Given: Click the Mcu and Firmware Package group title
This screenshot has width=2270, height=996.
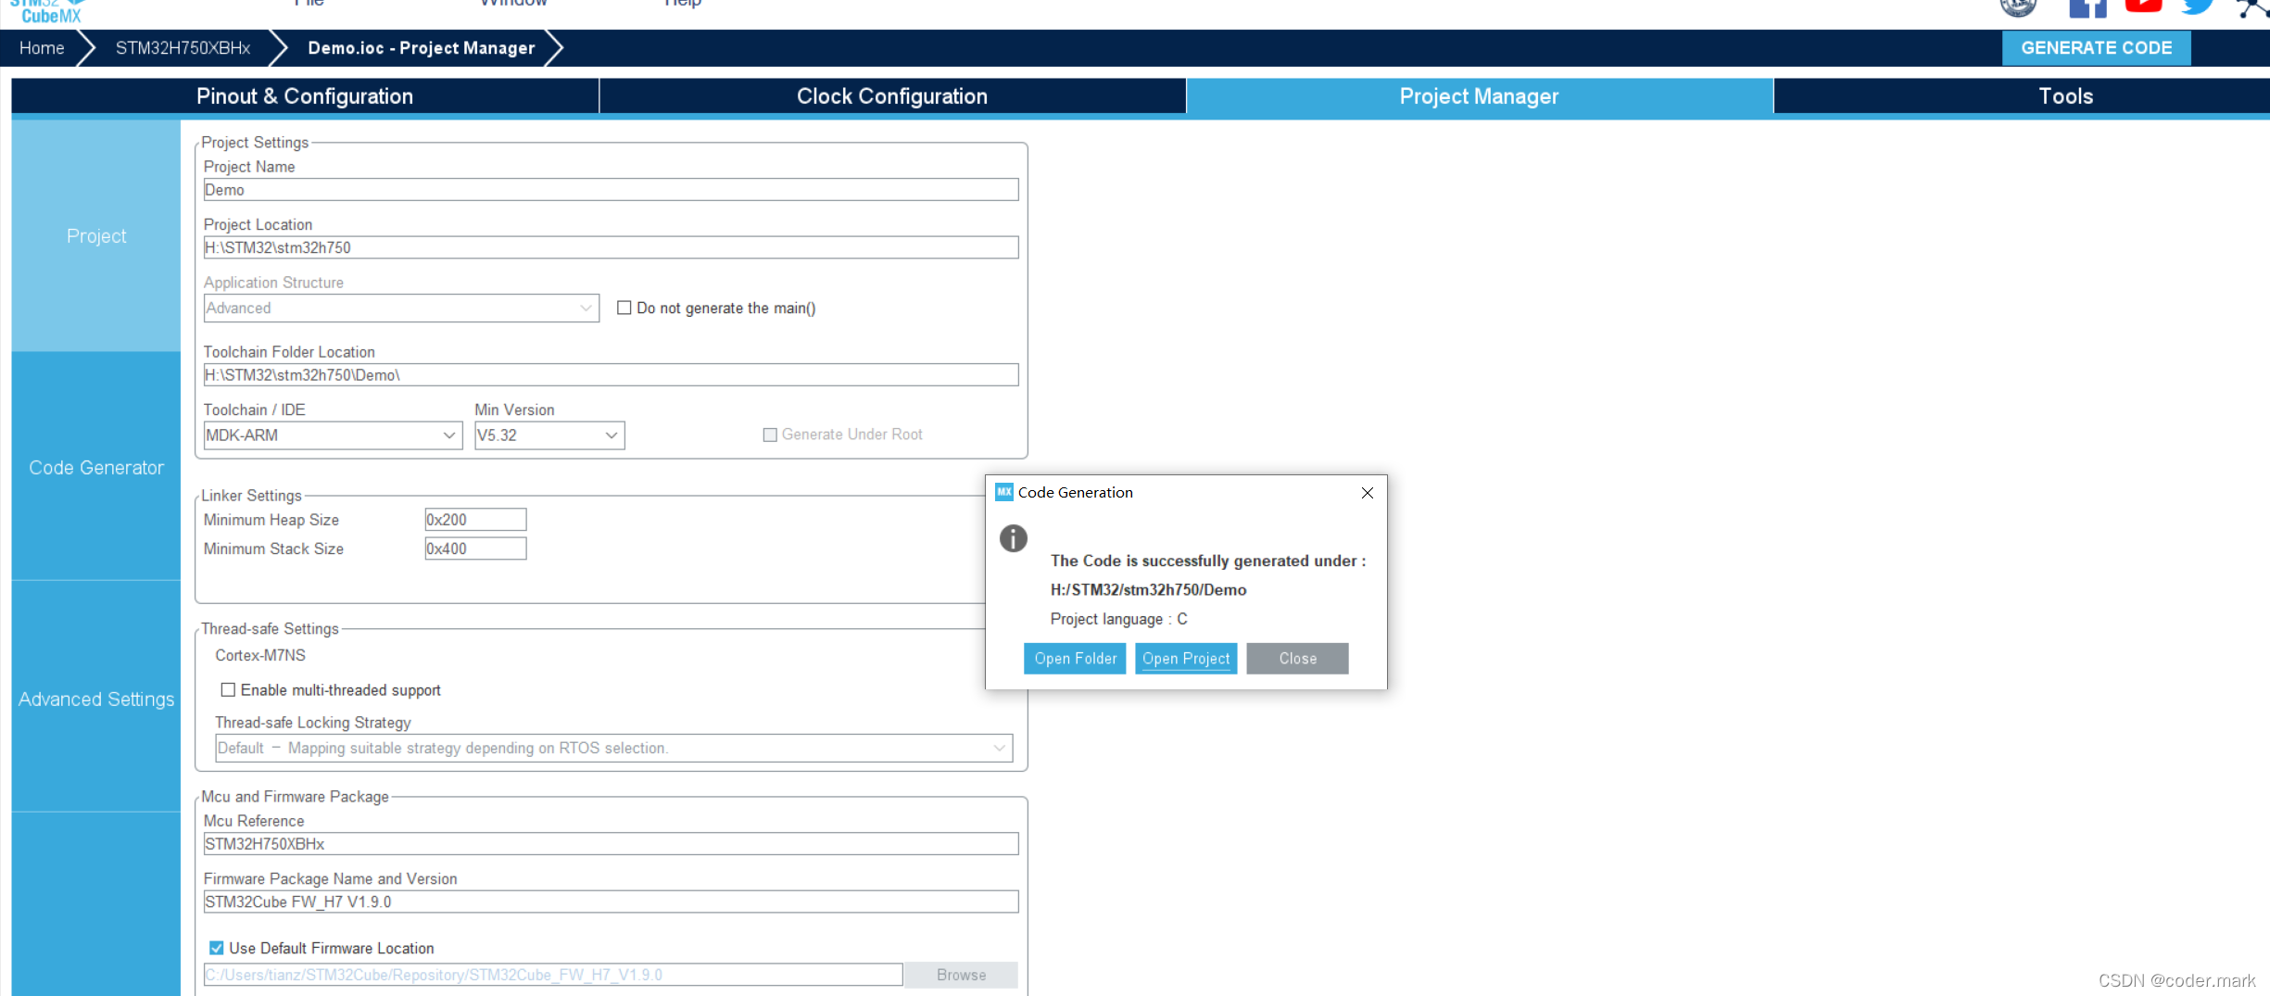Looking at the screenshot, I should 295,797.
